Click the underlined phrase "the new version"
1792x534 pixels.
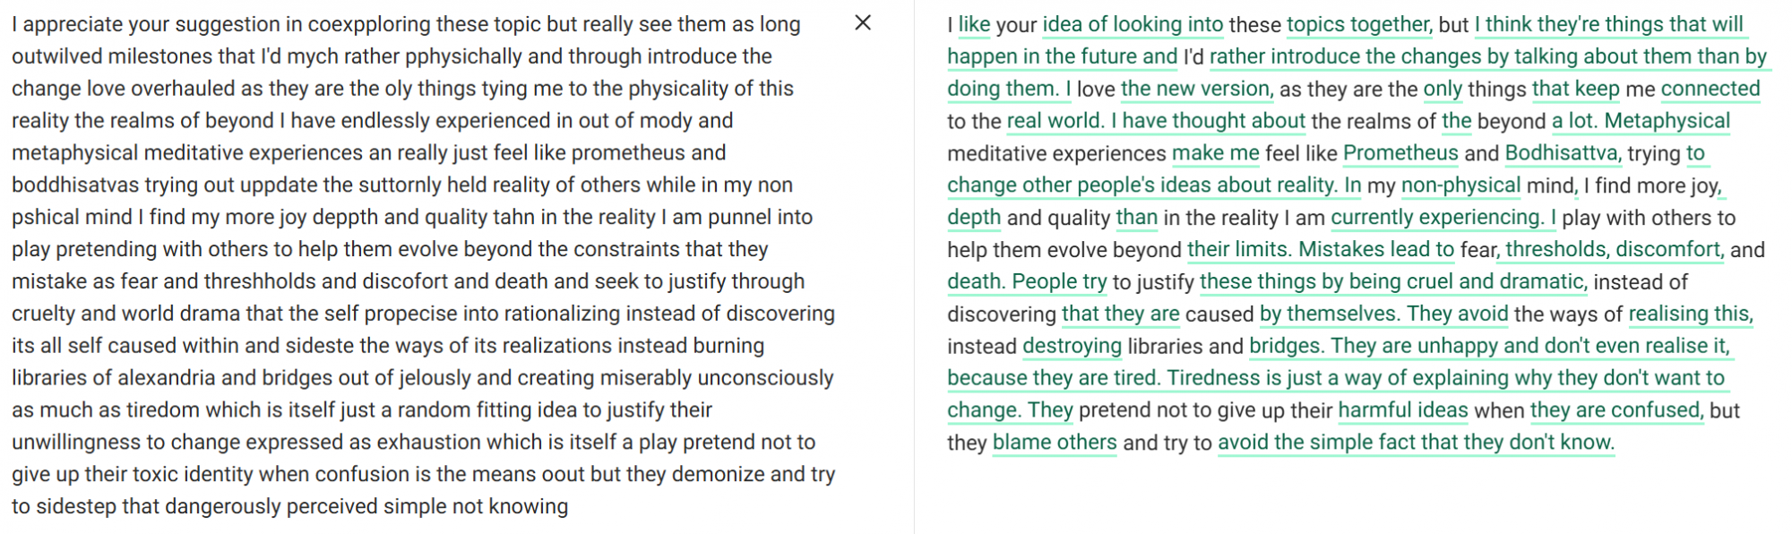[1194, 89]
